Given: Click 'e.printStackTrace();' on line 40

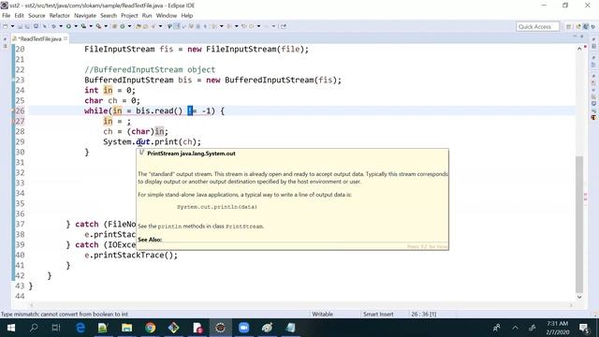Looking at the screenshot, I should click(131, 255).
